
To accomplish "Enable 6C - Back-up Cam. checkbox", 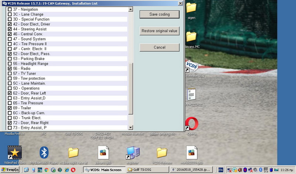I will [x=10, y=113].
